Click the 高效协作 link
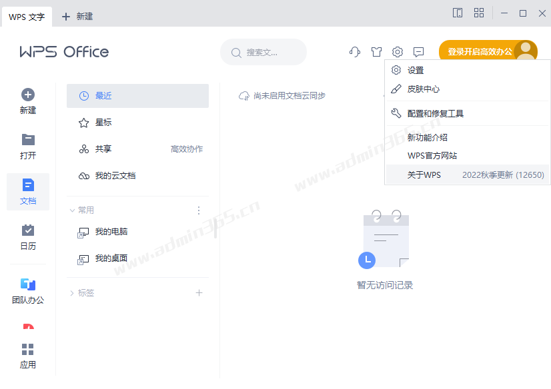Screen dimensions: 551x389 (187, 149)
